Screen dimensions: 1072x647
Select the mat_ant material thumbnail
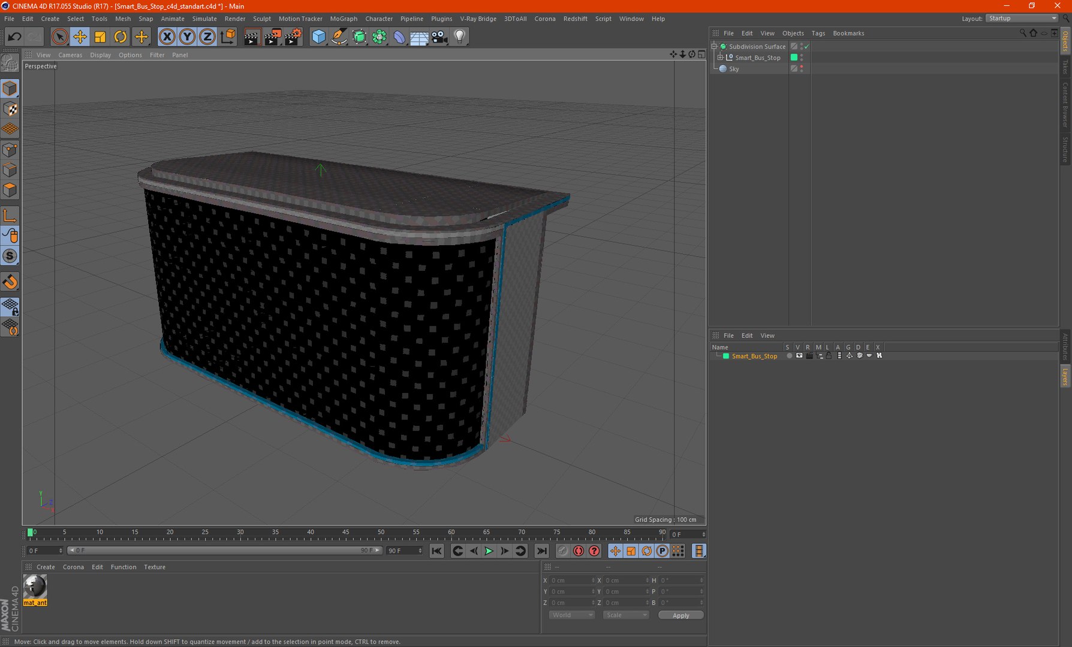pos(35,587)
